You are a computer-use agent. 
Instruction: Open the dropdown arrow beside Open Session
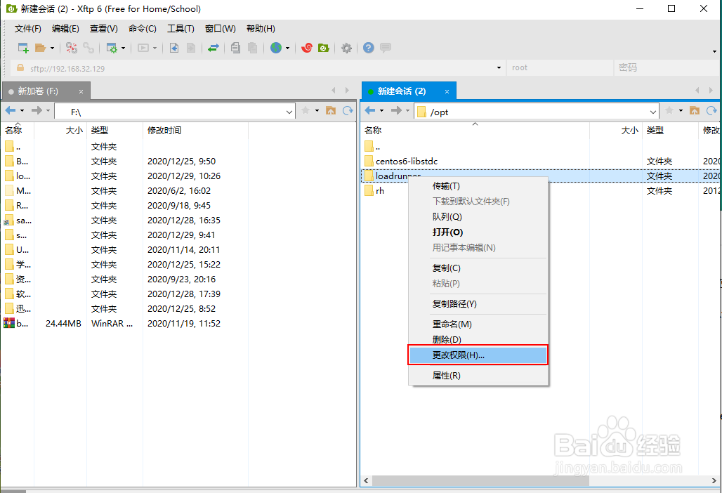(x=52, y=48)
